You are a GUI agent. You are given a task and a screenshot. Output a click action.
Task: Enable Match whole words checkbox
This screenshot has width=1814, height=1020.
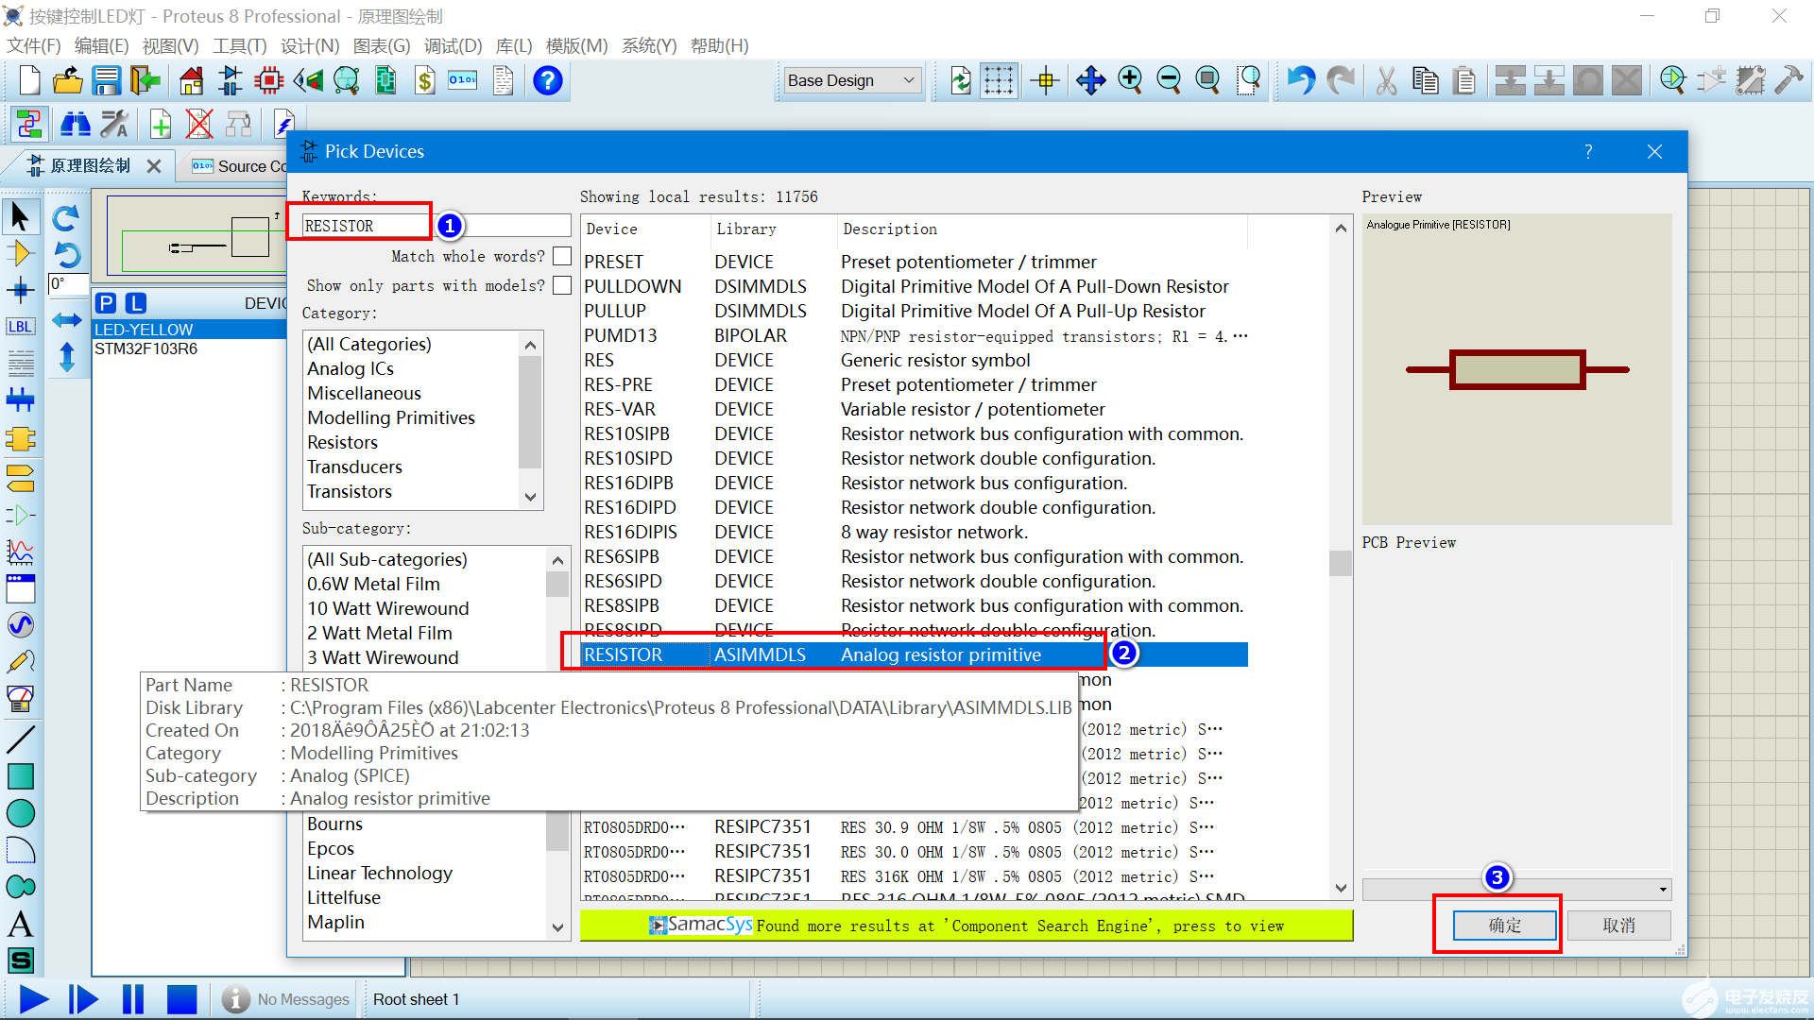pyautogui.click(x=562, y=256)
